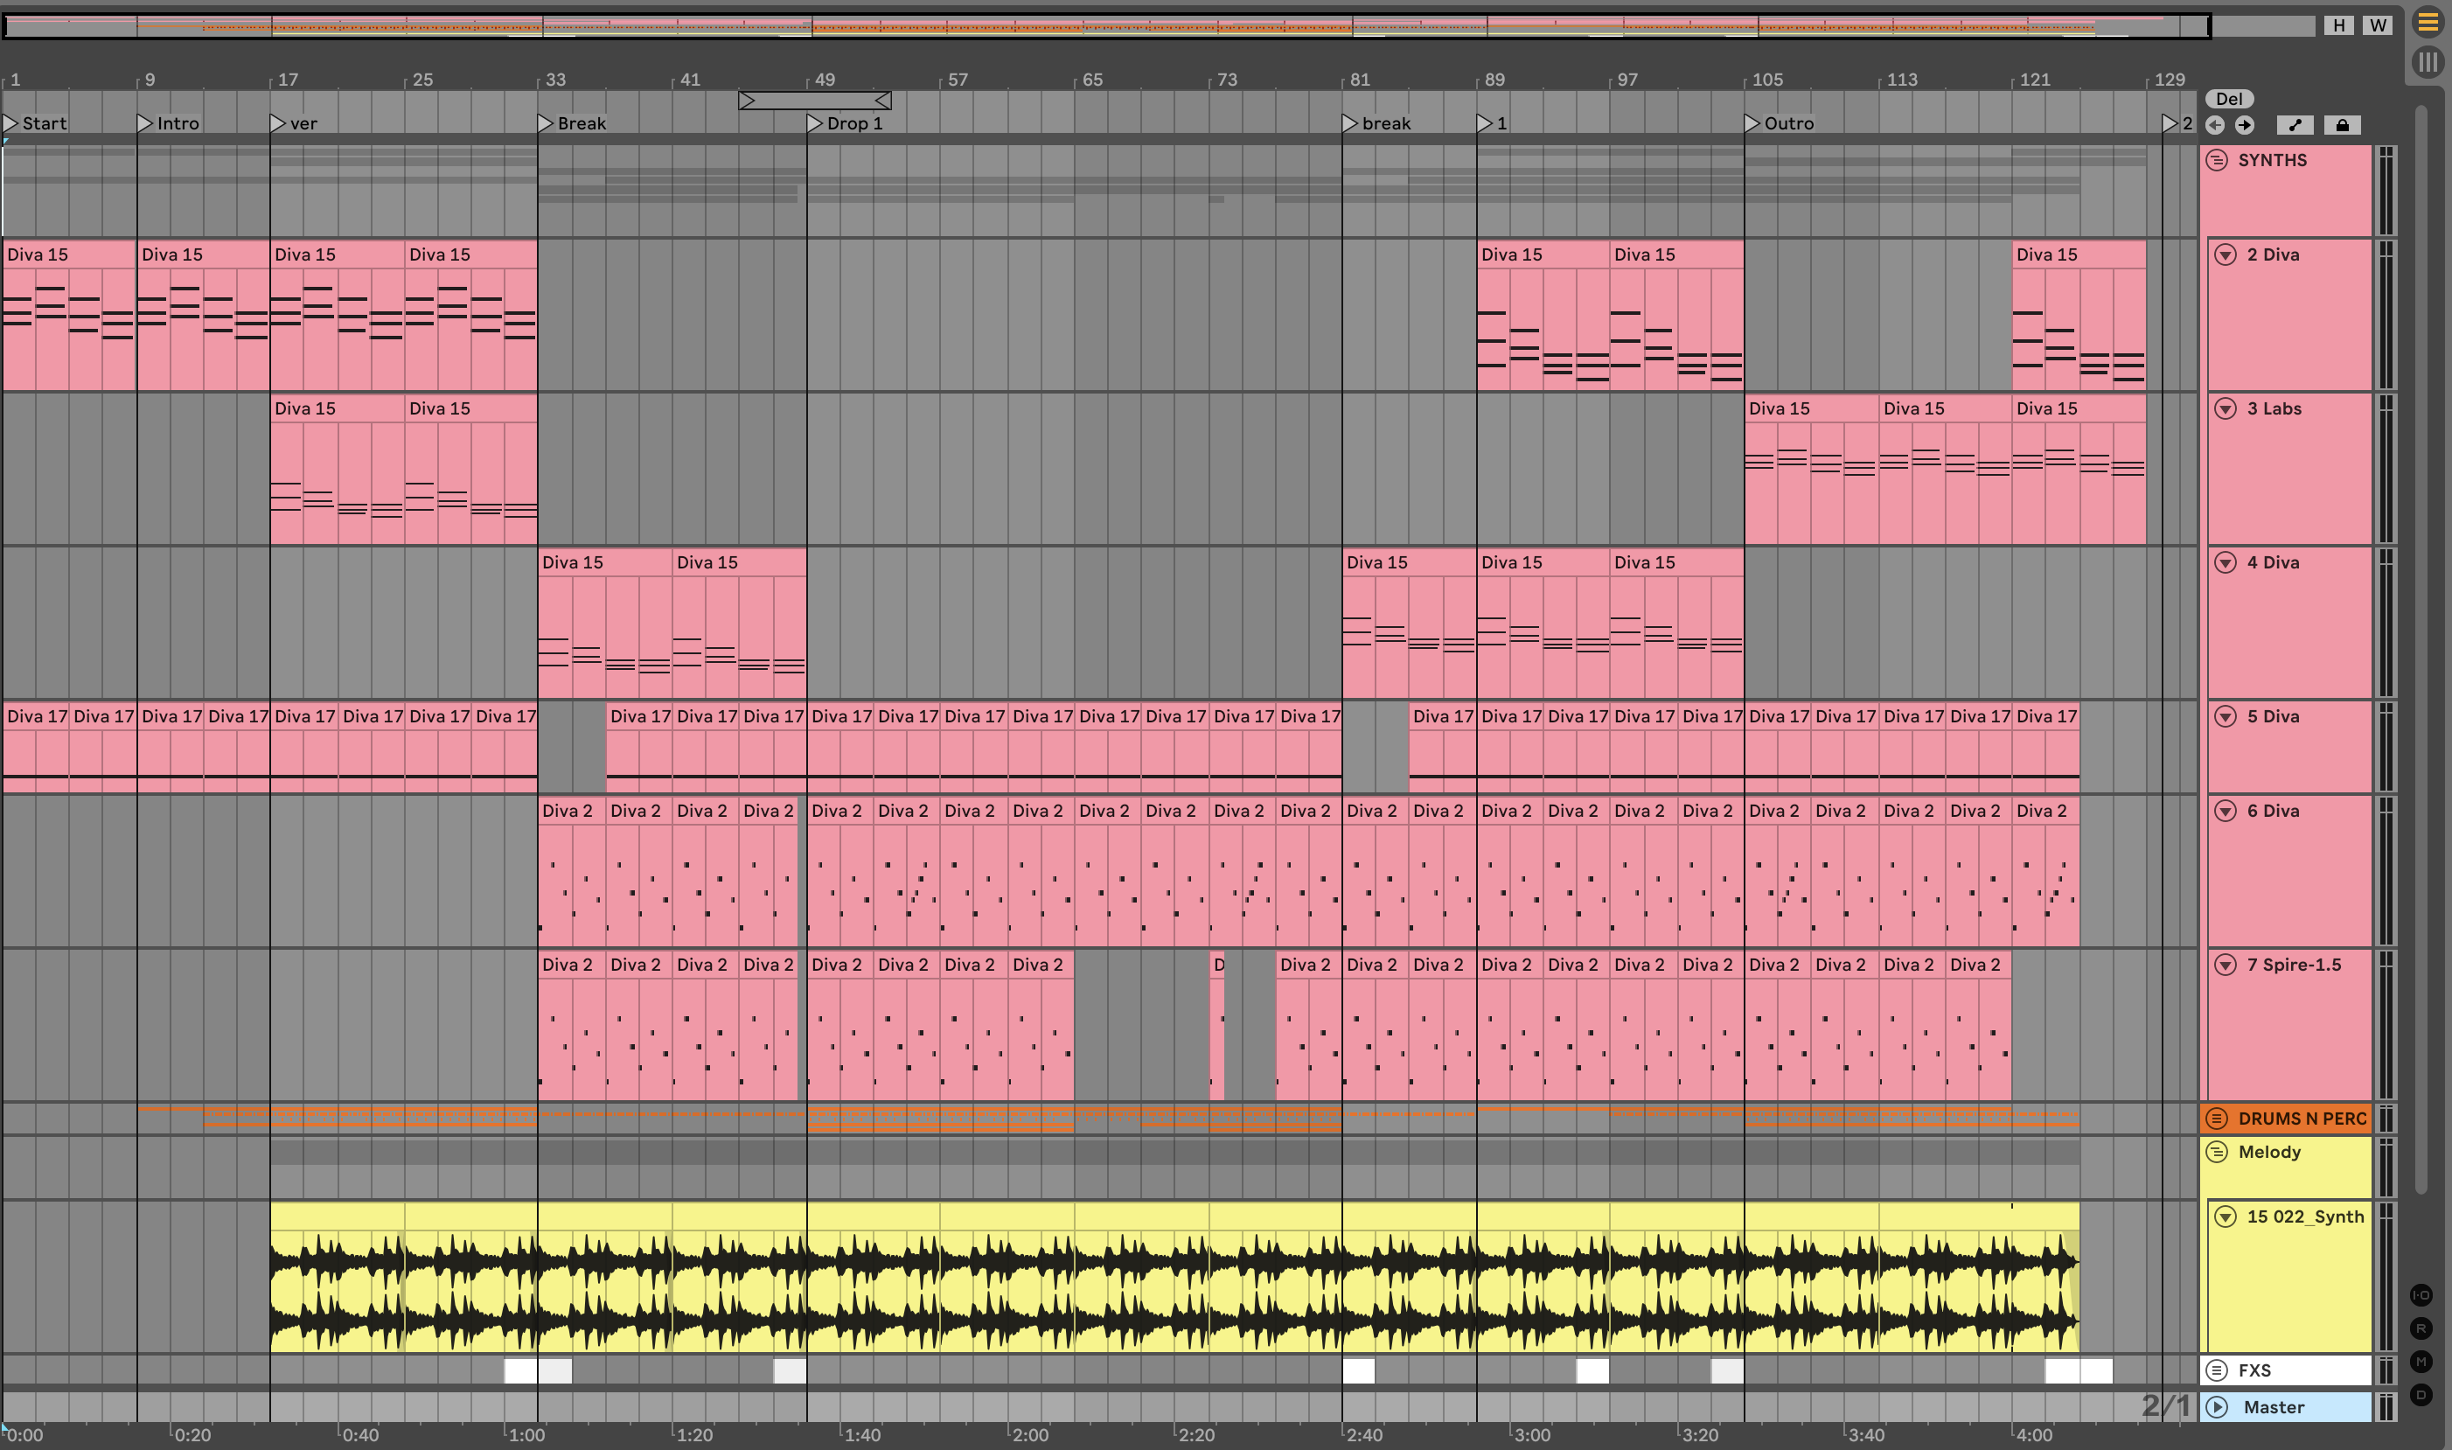Screen dimensions: 2452x1450
Task: Select the Melody group track header
Action: point(2269,1152)
